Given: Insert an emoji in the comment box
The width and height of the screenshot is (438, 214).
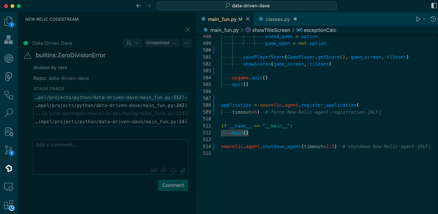Looking at the screenshot, I should tap(173, 170).
